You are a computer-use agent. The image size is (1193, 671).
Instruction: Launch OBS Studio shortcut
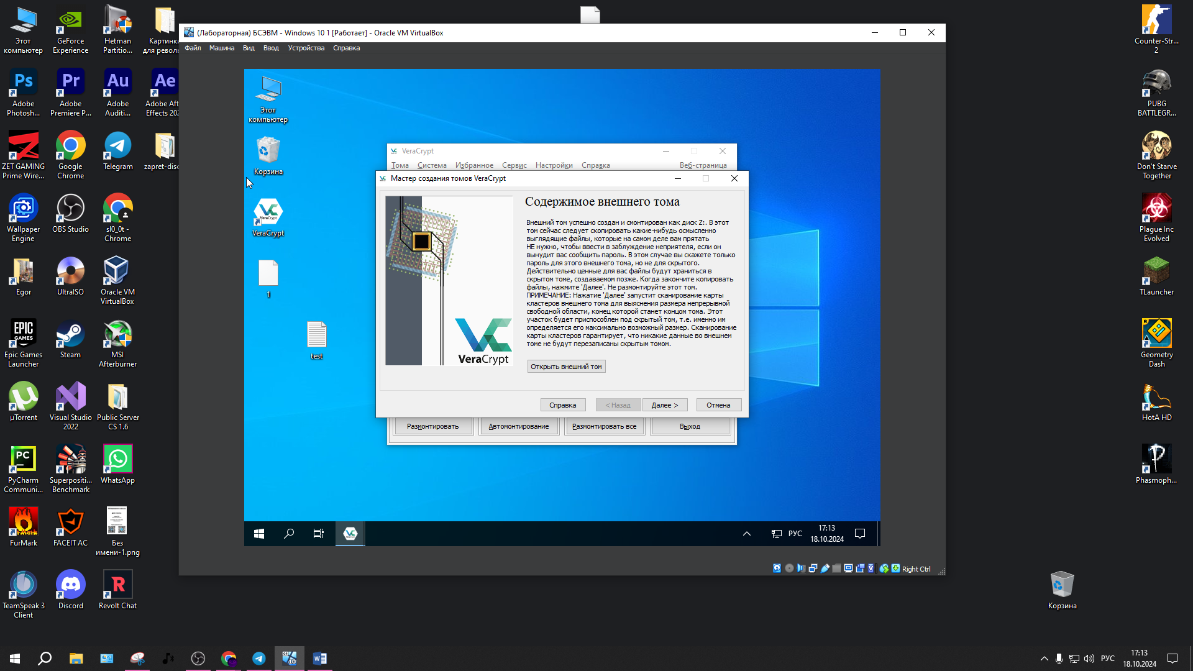pos(71,214)
